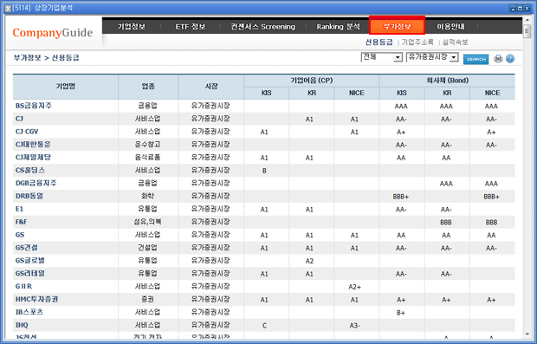The height and width of the screenshot is (344, 537).
Task: Click the 업종 column header
Action: click(148, 87)
